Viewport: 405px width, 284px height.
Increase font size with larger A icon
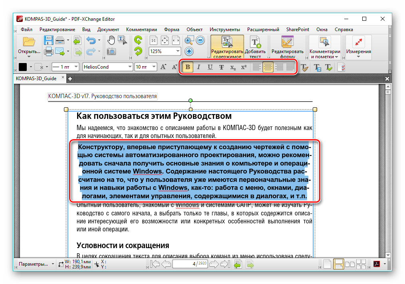tap(163, 67)
